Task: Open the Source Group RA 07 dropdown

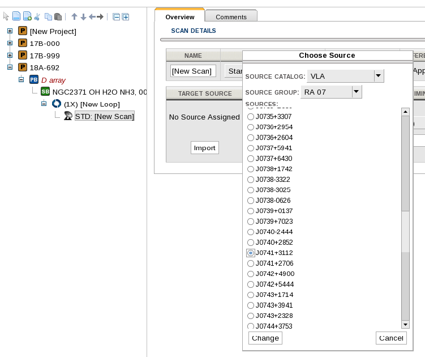Action: [x=356, y=92]
